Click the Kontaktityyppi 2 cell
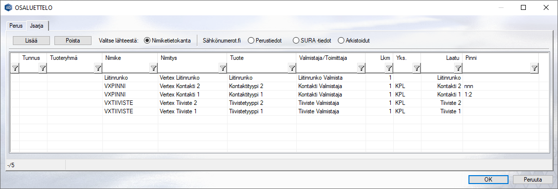This screenshot has width=558, height=189. click(262, 86)
